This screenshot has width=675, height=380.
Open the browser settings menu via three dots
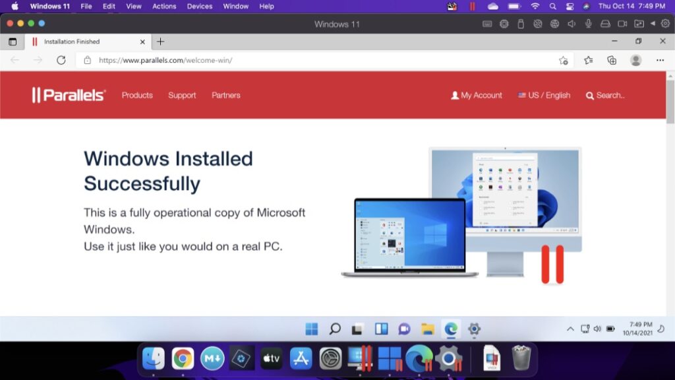(659, 60)
